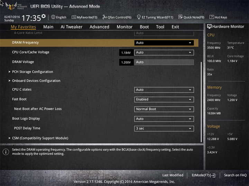Click the MyFavorite(F3) list icon
249x186 pixels.
pos(74,17)
